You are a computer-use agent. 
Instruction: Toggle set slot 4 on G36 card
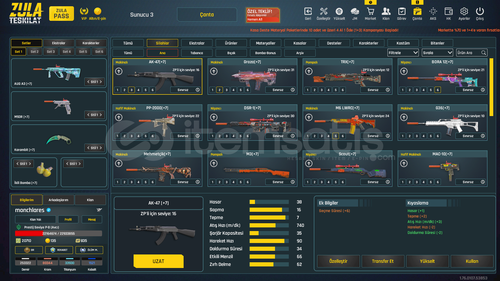point(424,136)
